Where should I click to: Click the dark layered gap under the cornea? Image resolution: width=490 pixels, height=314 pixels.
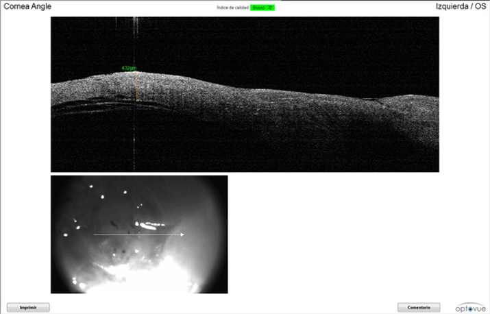coord(89,106)
